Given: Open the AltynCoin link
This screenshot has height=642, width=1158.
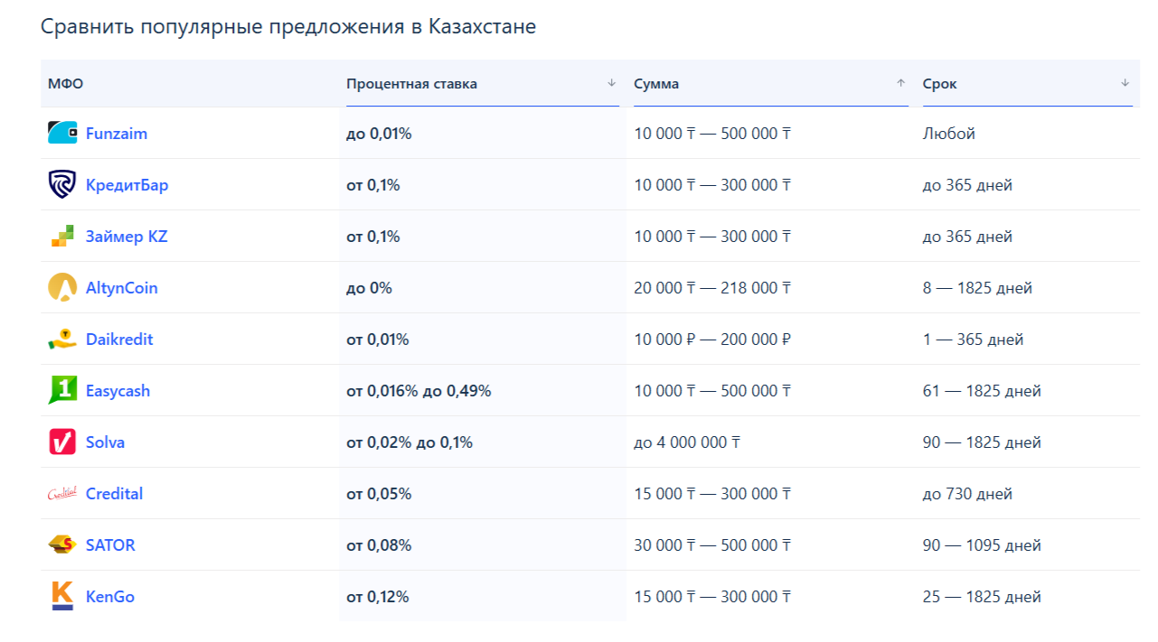Looking at the screenshot, I should pyautogui.click(x=122, y=288).
